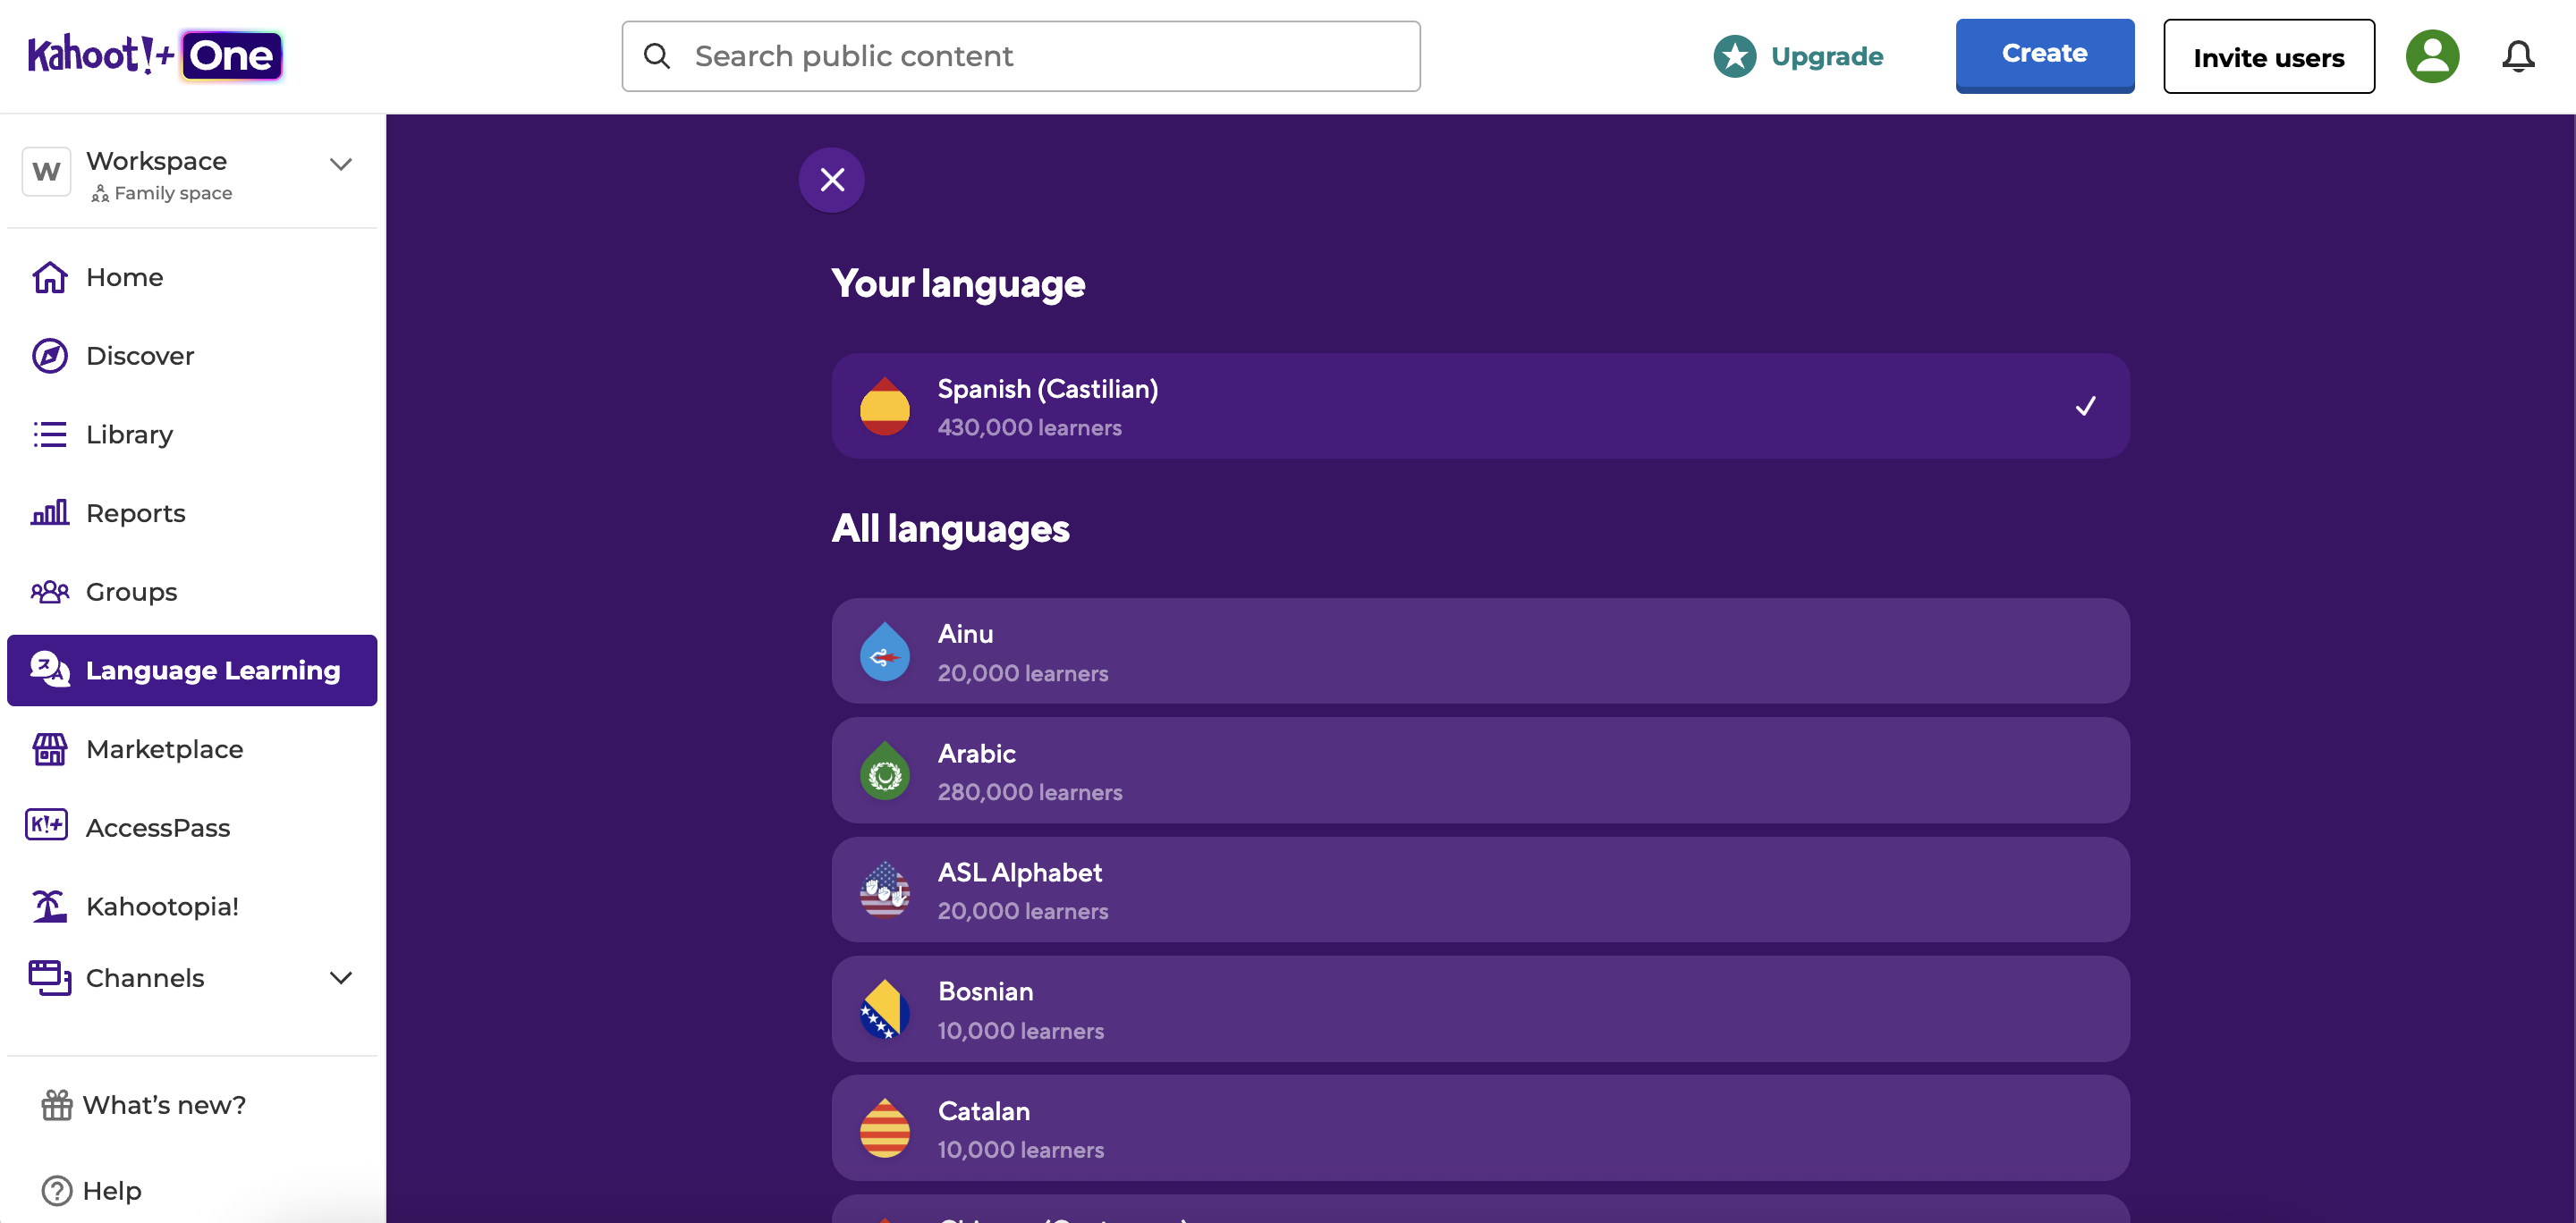Screen dimensions: 2576x1223
Task: Close the language selection panel
Action: click(832, 180)
